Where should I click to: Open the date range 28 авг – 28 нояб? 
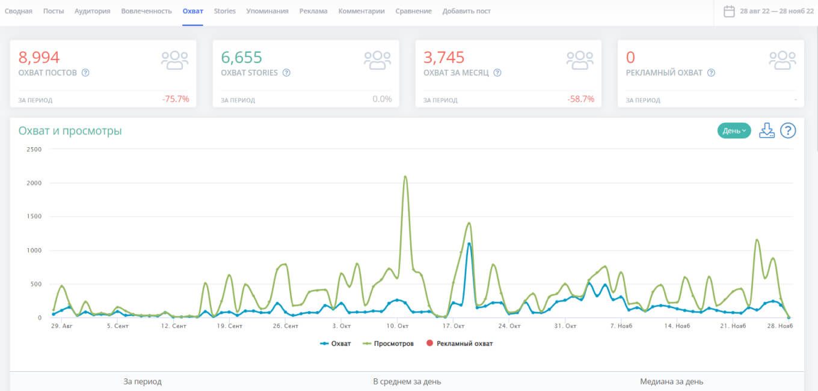coord(776,11)
